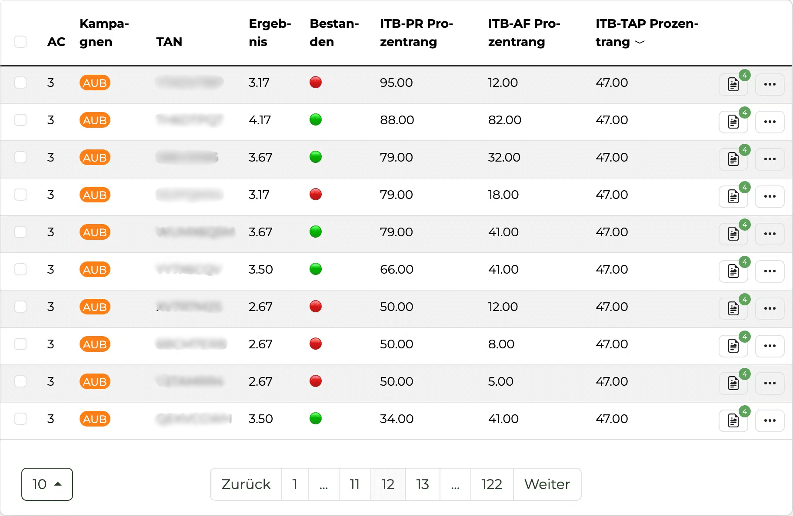Viewport: 793px width, 516px height.
Task: Sort by the ITB-PR Prozentrang column header
Action: coord(416,33)
